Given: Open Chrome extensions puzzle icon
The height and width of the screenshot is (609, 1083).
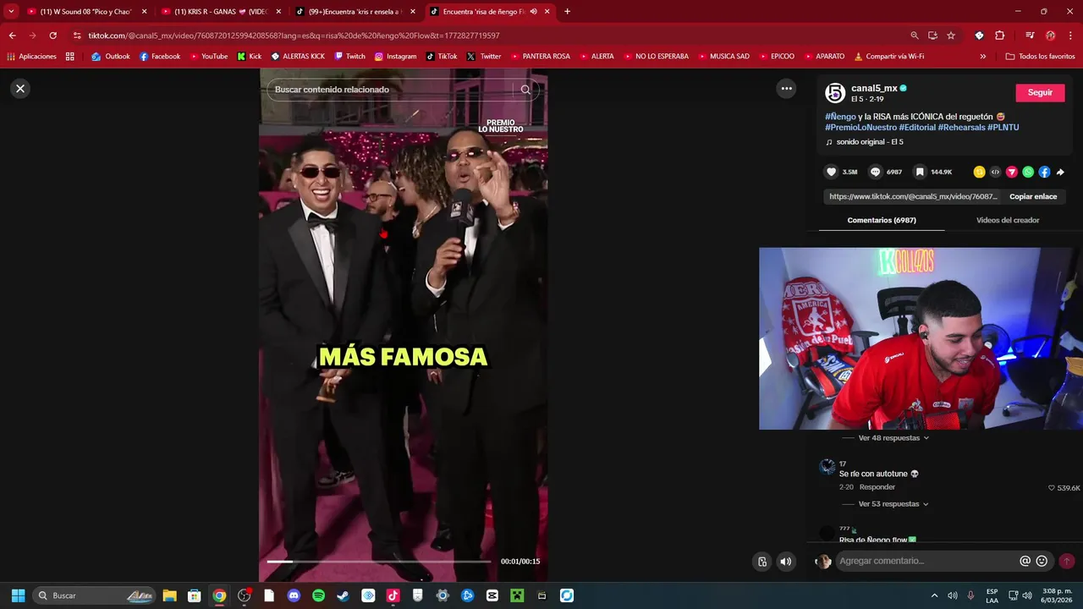Looking at the screenshot, I should (x=999, y=36).
